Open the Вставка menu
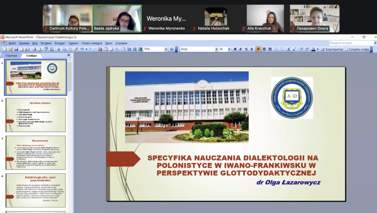This screenshot has height=213, width=377. (x=46, y=43)
